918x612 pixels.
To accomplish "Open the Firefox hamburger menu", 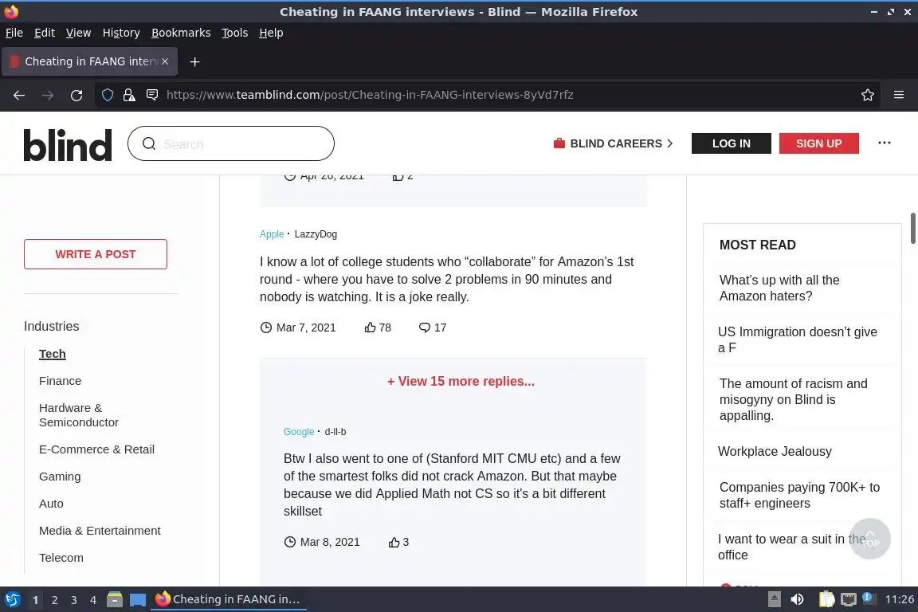I will (x=899, y=95).
